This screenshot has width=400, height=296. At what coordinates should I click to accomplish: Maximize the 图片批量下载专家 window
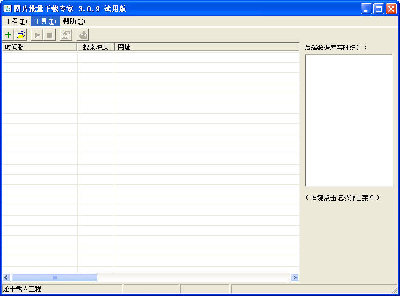click(x=379, y=9)
